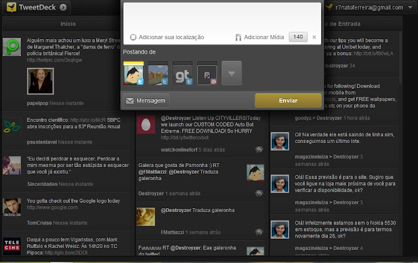Click the right column scrollbar
Viewport: 418px width, 263px height.
click(x=400, y=57)
